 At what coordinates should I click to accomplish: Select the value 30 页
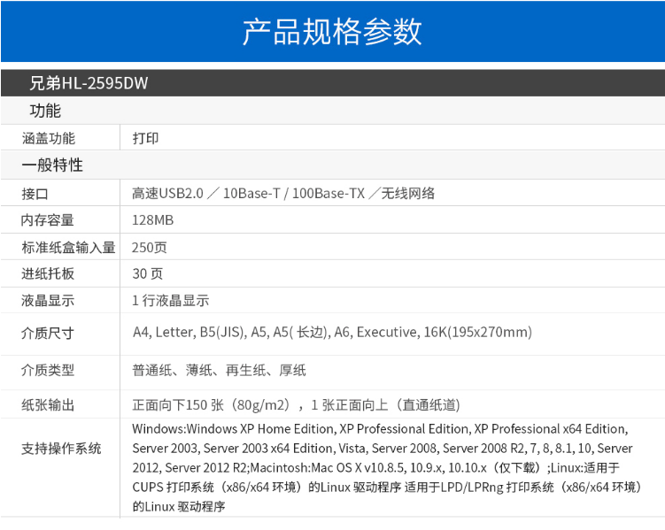pos(147,273)
